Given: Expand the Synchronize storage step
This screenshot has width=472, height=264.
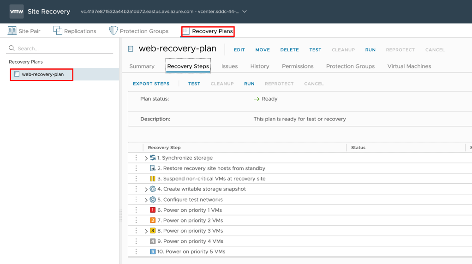Looking at the screenshot, I should point(146,158).
